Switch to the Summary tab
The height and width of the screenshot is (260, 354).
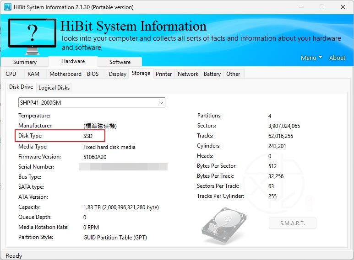tap(25, 62)
